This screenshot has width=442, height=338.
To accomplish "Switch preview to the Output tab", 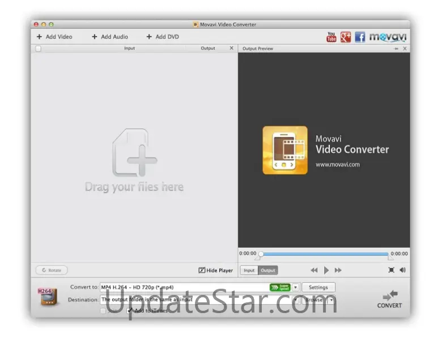I will pos(268,271).
